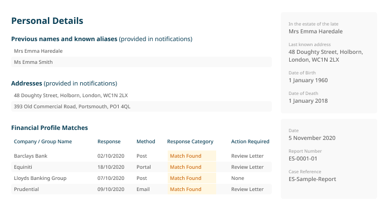Image resolution: width=390 pixels, height=211 pixels.
Task: Open Review Letter action for Equiniti
Action: (247, 167)
